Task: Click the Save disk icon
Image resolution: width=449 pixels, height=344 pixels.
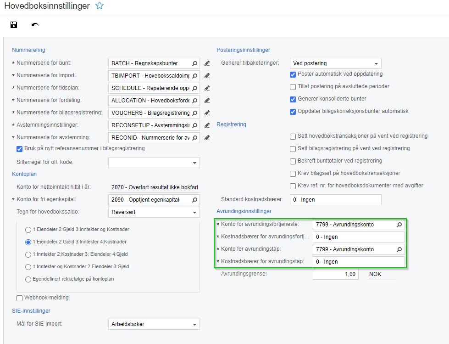Action: point(14,25)
